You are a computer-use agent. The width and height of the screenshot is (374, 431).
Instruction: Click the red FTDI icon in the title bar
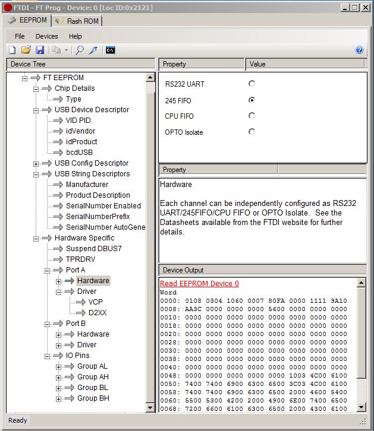tap(8, 8)
